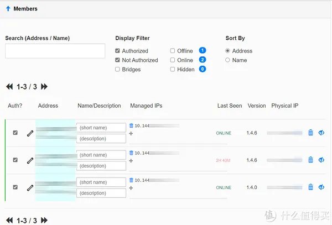Click third member's description field

[101, 193]
